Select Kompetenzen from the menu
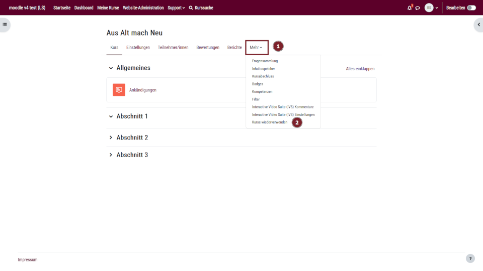This screenshot has width=483, height=271. click(262, 91)
